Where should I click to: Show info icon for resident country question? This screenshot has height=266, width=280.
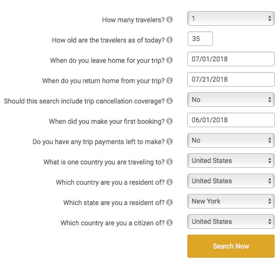[x=169, y=182]
